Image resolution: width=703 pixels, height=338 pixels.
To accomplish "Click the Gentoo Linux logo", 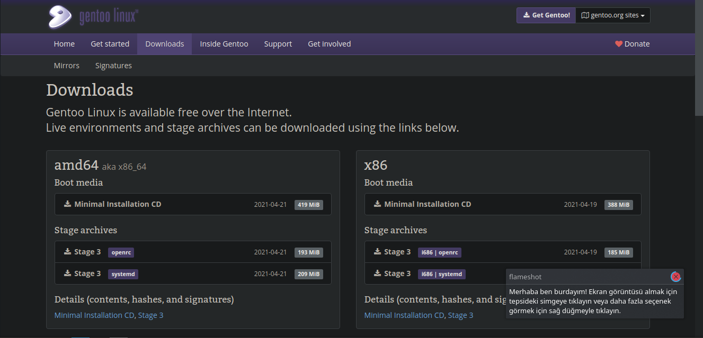I will coord(93,16).
